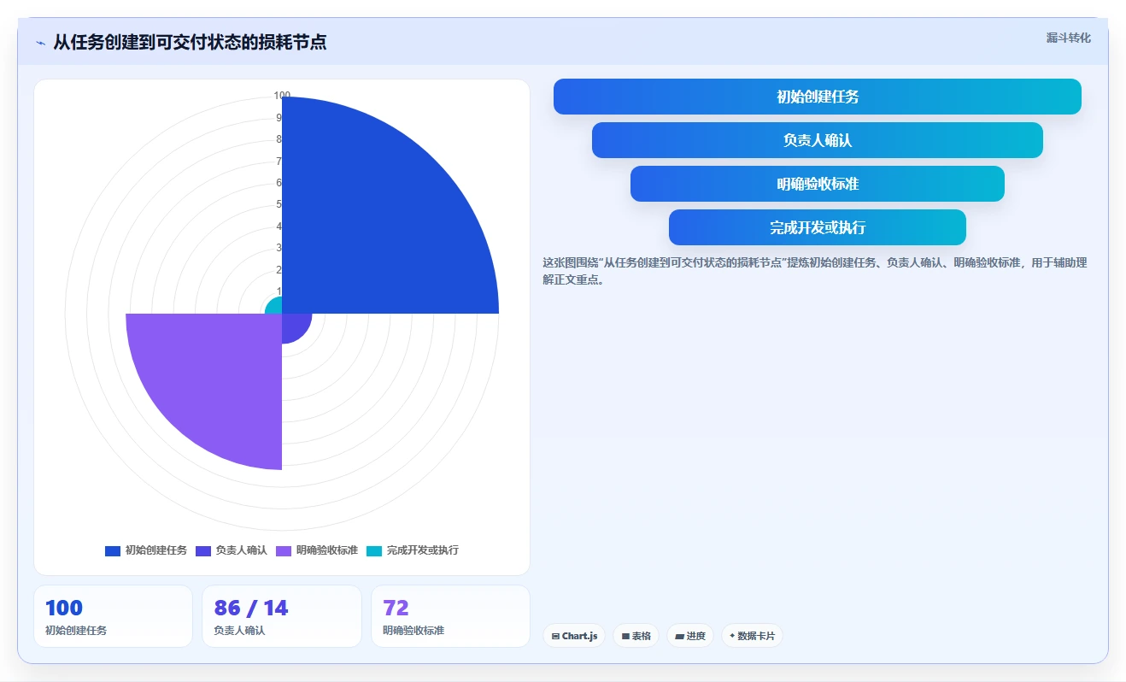Toggle 完成开发或执行 legend entry
1126x682 pixels.
[x=413, y=550]
